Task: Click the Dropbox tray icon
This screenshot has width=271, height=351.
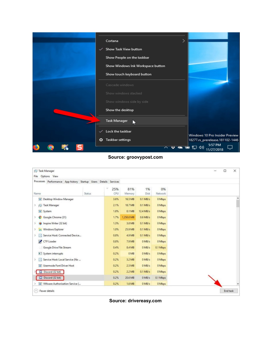Action: click(x=173, y=147)
